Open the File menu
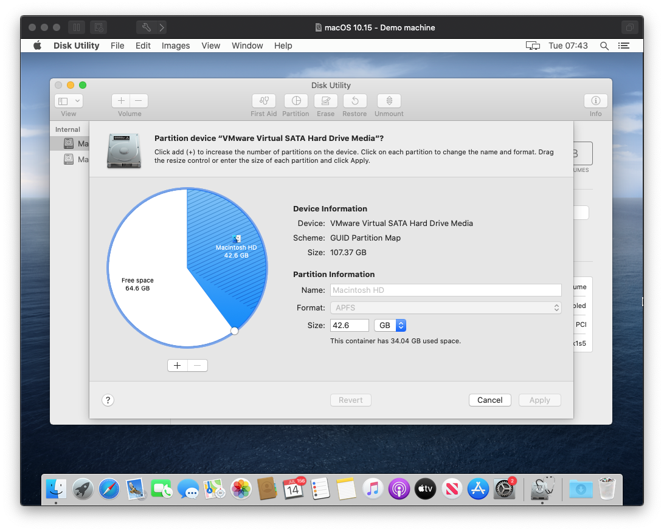 117,46
